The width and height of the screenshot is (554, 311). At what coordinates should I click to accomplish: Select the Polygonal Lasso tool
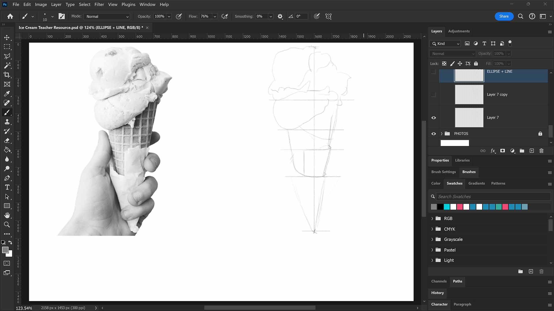(7, 56)
